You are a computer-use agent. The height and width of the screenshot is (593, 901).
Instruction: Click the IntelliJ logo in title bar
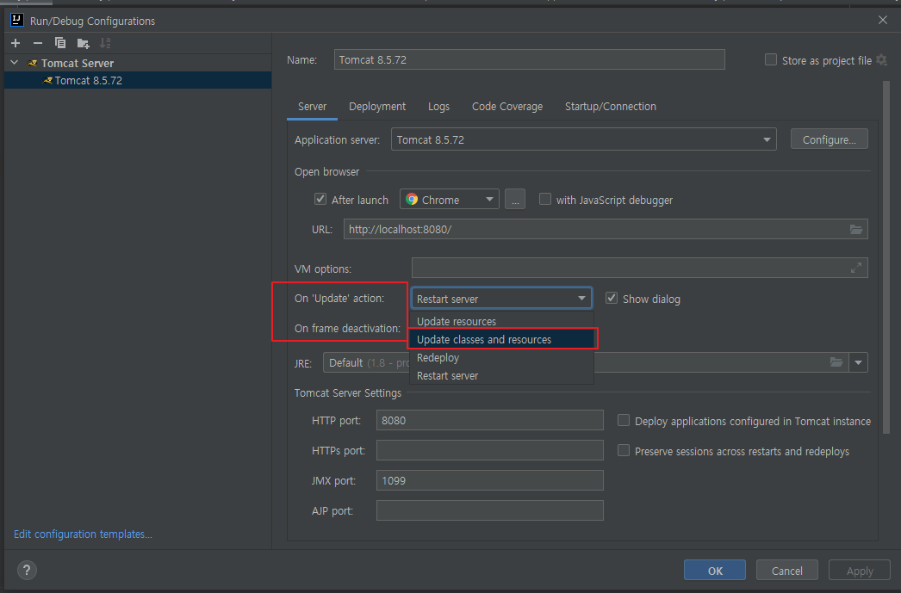(x=16, y=20)
